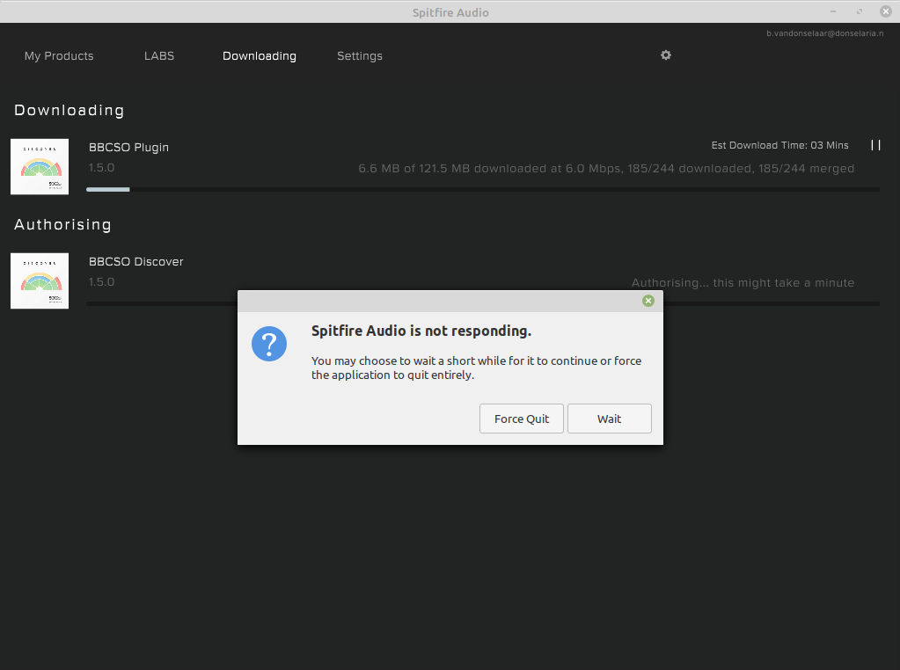Choose Wait in the dialog
The height and width of the screenshot is (670, 900).
[610, 419]
